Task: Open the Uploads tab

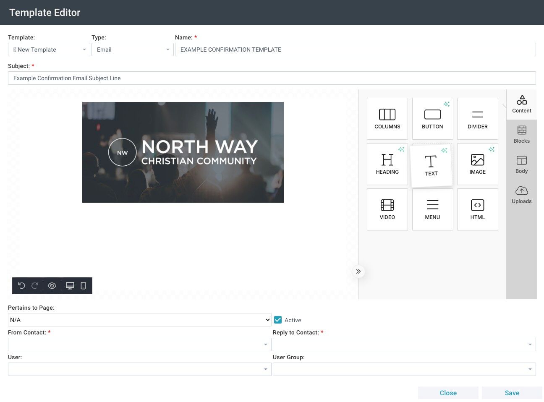Action: click(x=522, y=195)
